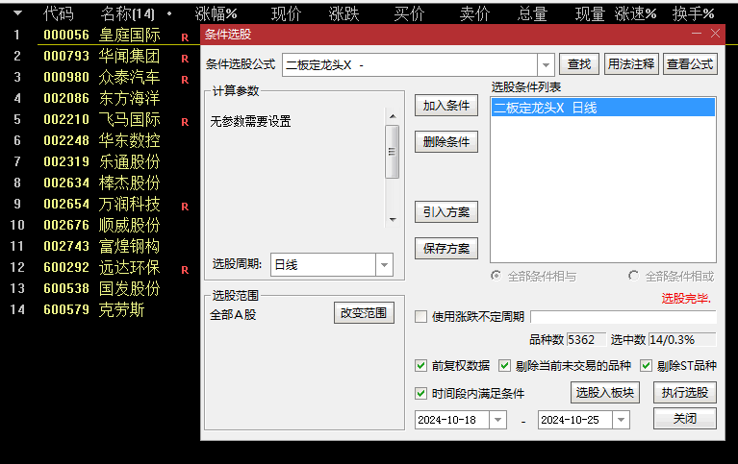Select stock row 002634 棒杰股份

tap(101, 183)
